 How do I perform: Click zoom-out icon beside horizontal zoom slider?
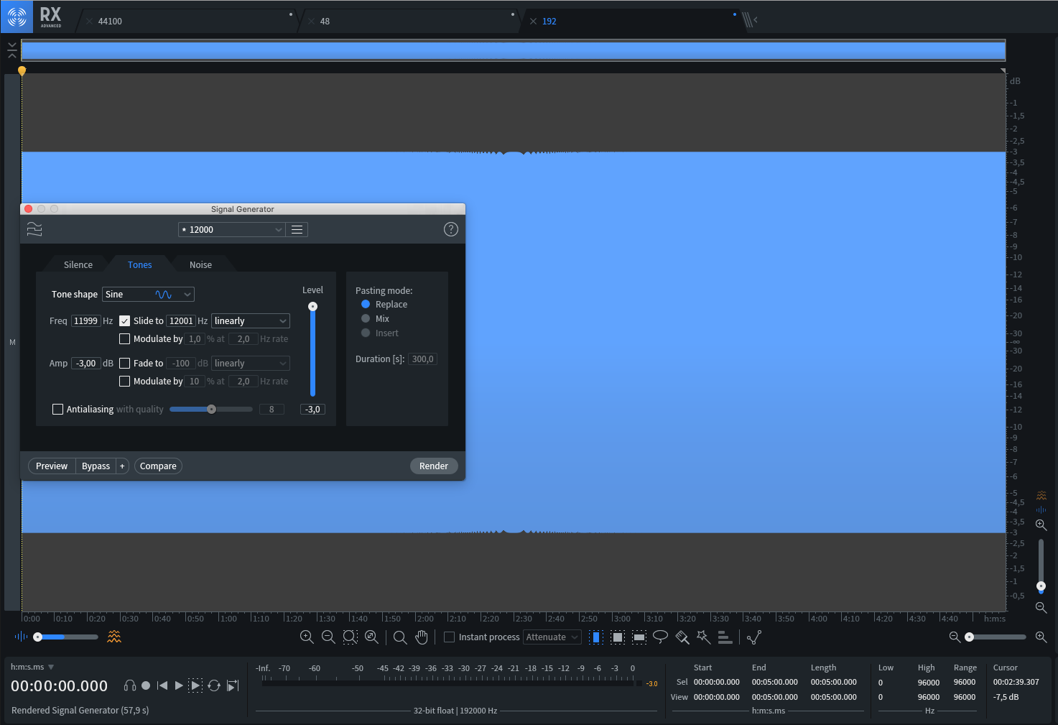click(x=955, y=637)
